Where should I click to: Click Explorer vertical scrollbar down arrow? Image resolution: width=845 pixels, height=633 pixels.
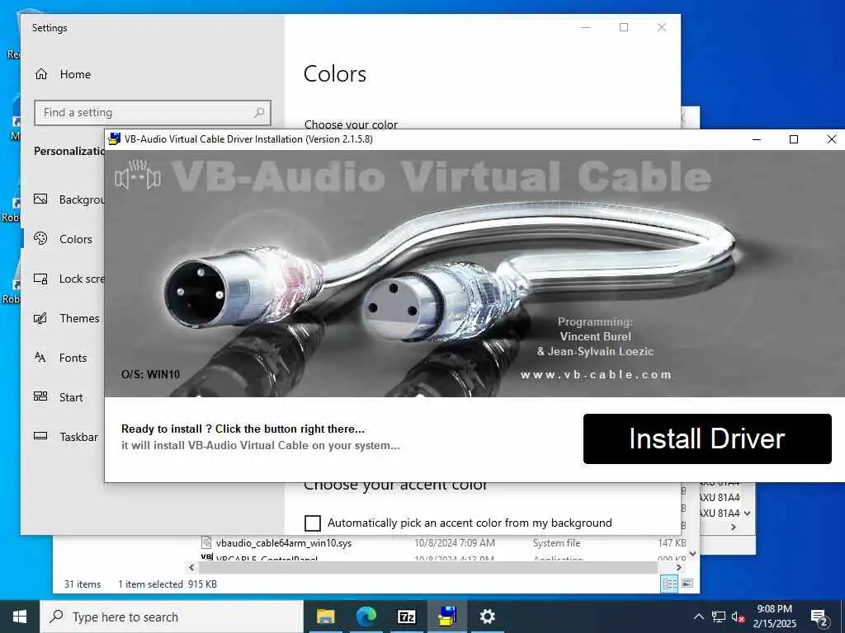(x=693, y=553)
